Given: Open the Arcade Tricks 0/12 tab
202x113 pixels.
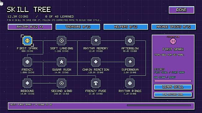Looking at the screenshot, I should 173,27.
